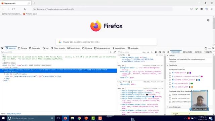Screen dimensions: 215x121
Task: Toggle the .cls classes panel
Action: (148, 52)
